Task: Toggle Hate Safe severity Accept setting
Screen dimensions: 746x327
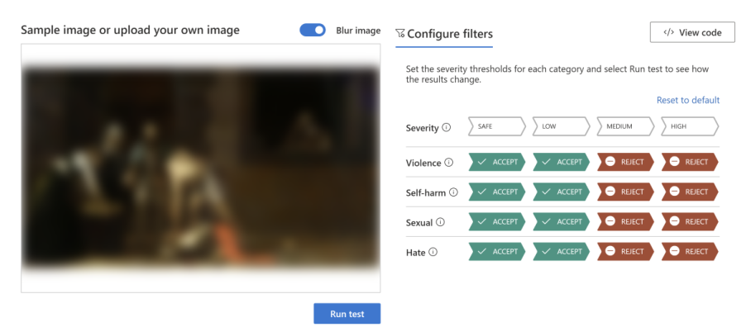Action: tap(497, 251)
